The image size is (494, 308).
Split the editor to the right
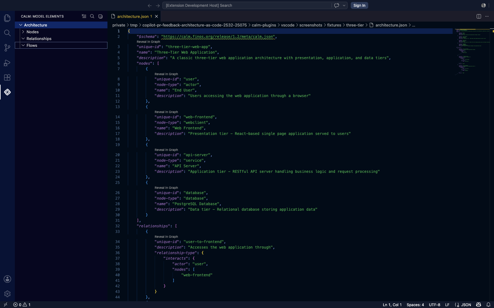479,16
